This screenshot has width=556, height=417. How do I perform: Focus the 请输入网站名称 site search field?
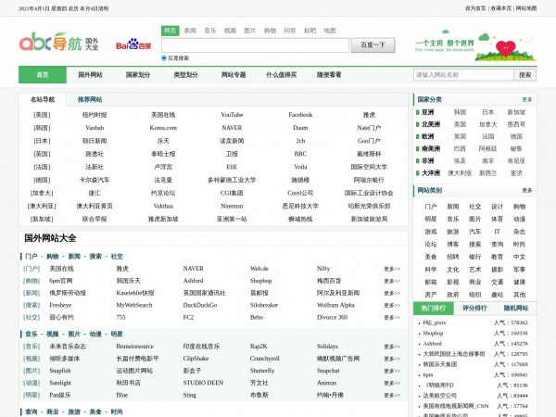463,75
